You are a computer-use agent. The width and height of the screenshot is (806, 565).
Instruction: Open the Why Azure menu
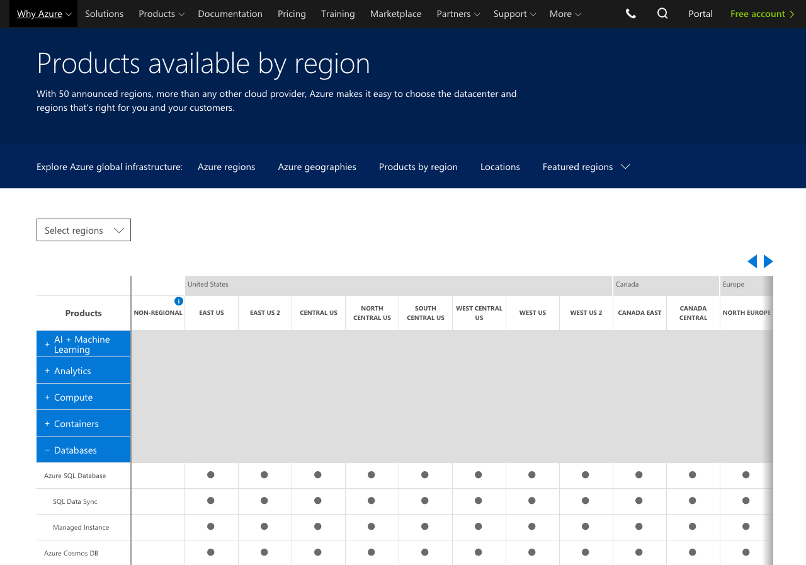(x=43, y=14)
